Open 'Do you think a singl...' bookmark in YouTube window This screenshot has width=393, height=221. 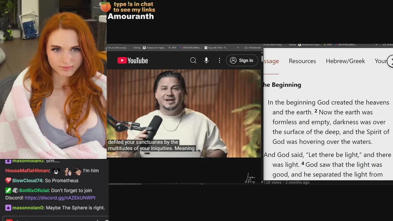[117, 48]
